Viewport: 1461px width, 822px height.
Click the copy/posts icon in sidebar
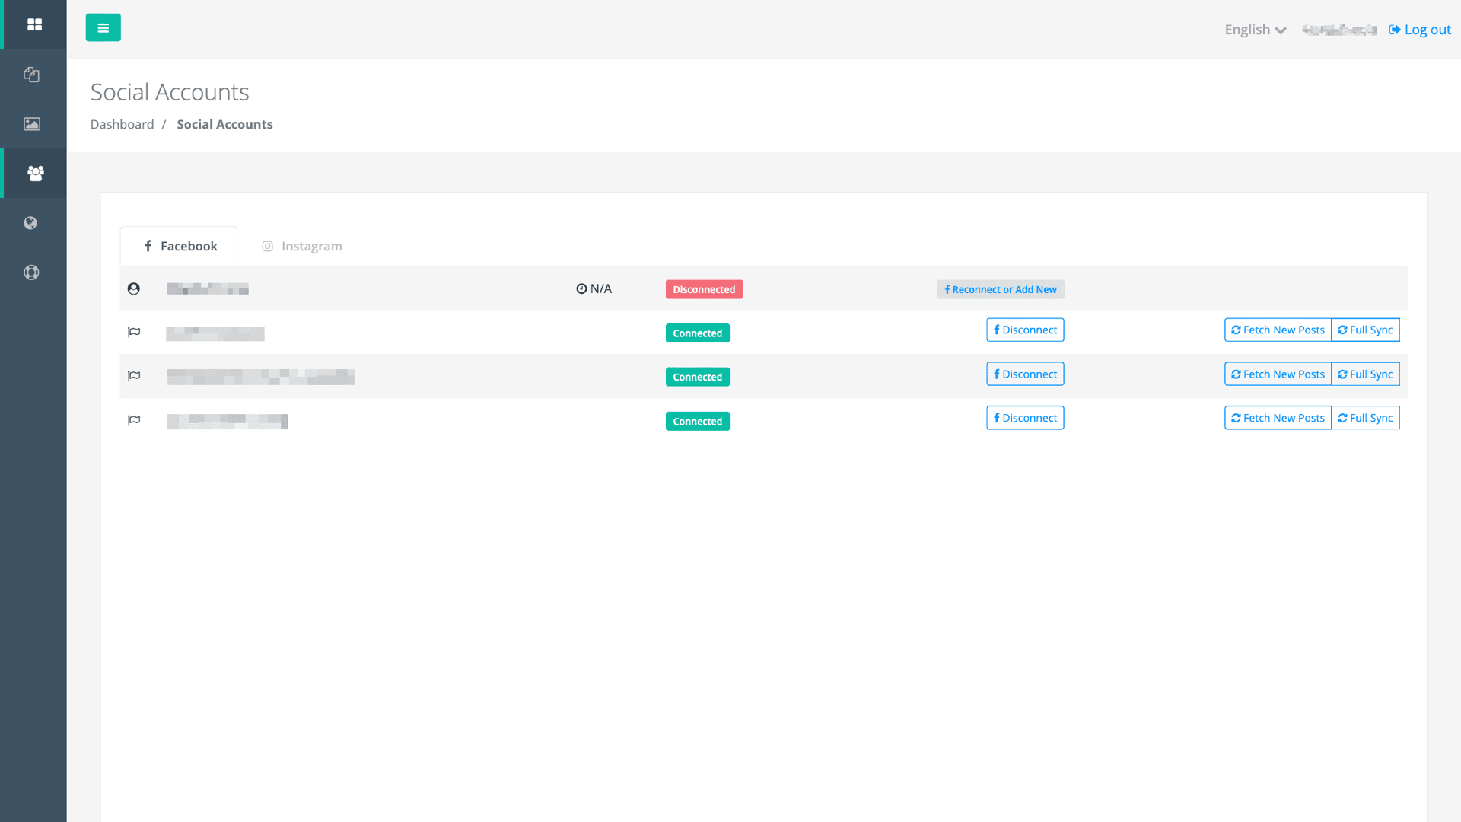(32, 75)
